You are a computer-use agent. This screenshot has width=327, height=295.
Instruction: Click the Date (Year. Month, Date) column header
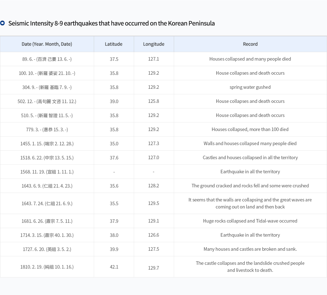(x=47, y=44)
